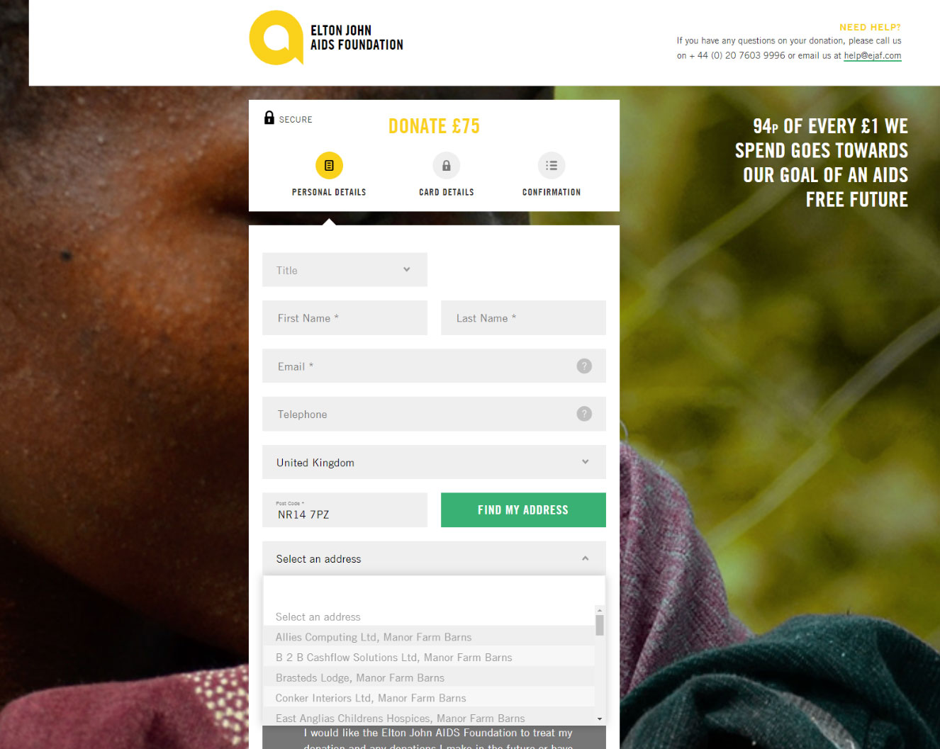
Task: Click the Secure padlock icon
Action: click(269, 118)
